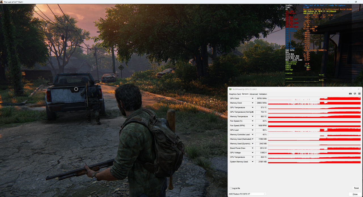Restore down The Last of Us game window
Viewport: 363px width, 197px height.
356,2
